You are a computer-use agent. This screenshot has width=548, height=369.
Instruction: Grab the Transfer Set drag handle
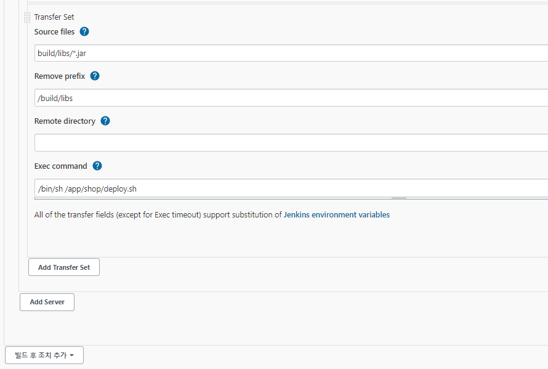[27, 17]
